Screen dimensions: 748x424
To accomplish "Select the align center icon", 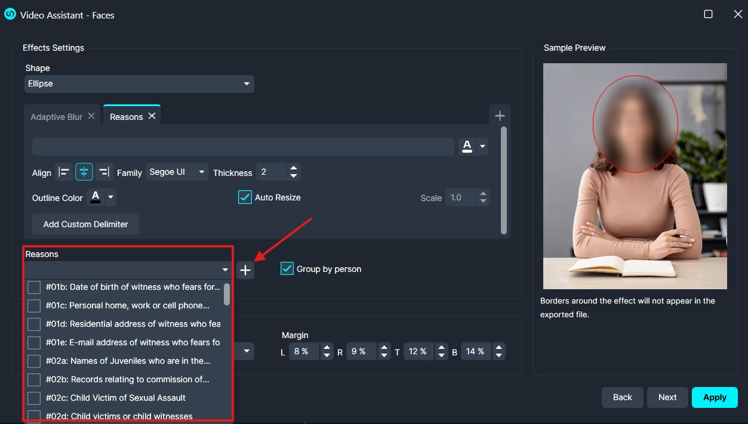I will (84, 172).
